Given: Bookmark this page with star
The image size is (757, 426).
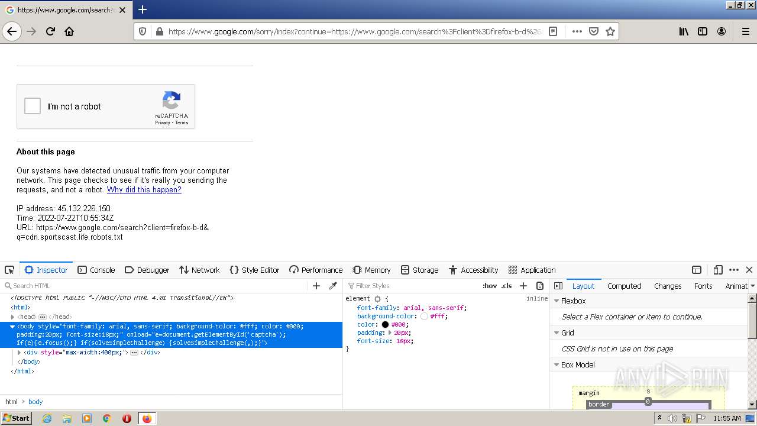Looking at the screenshot, I should click(x=610, y=31).
